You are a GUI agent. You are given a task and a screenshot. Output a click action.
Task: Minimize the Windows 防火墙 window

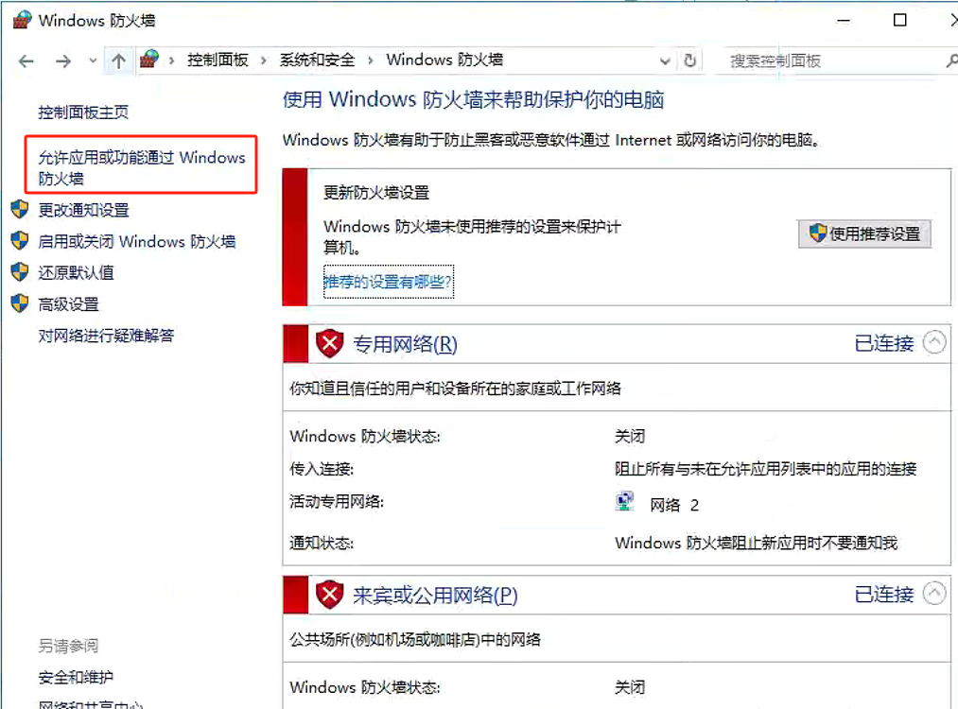click(844, 20)
